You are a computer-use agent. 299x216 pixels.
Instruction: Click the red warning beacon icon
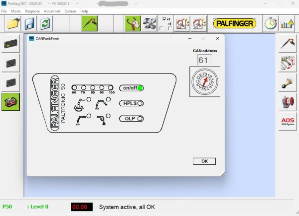coord(288,102)
